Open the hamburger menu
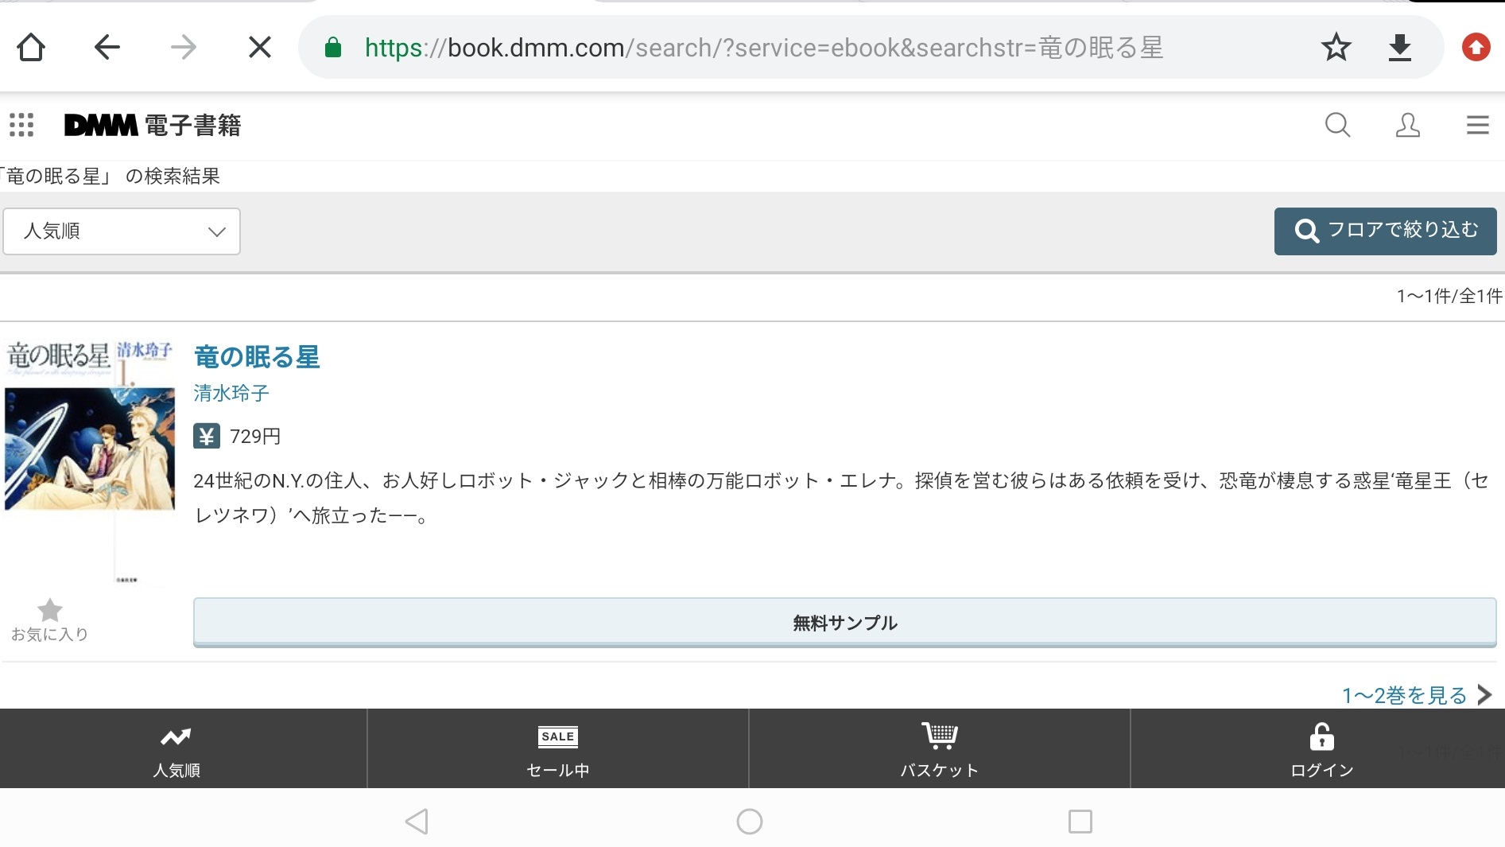This screenshot has height=847, width=1505. 1477,125
